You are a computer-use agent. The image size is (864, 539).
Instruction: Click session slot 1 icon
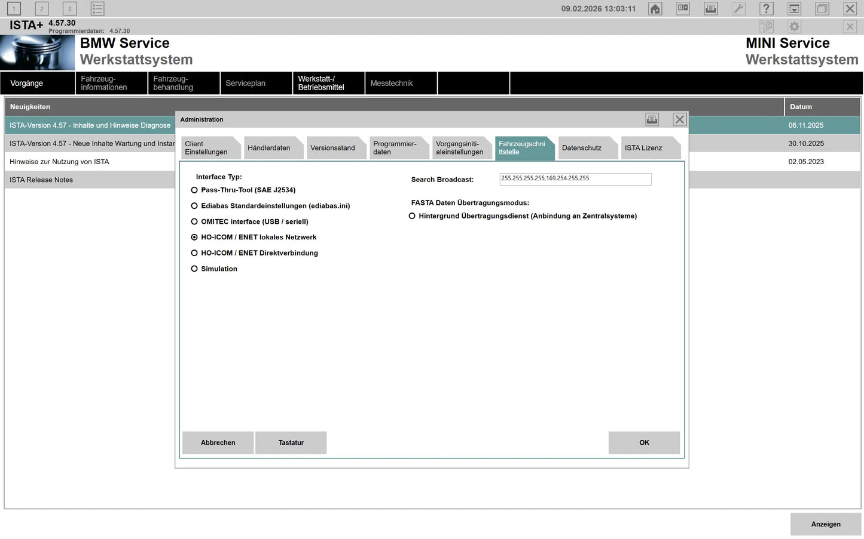pos(14,9)
